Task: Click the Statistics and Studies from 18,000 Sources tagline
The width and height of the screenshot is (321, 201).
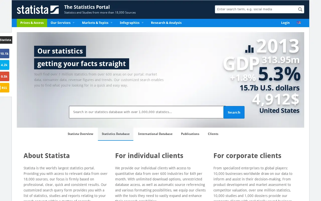Action: 100,13
